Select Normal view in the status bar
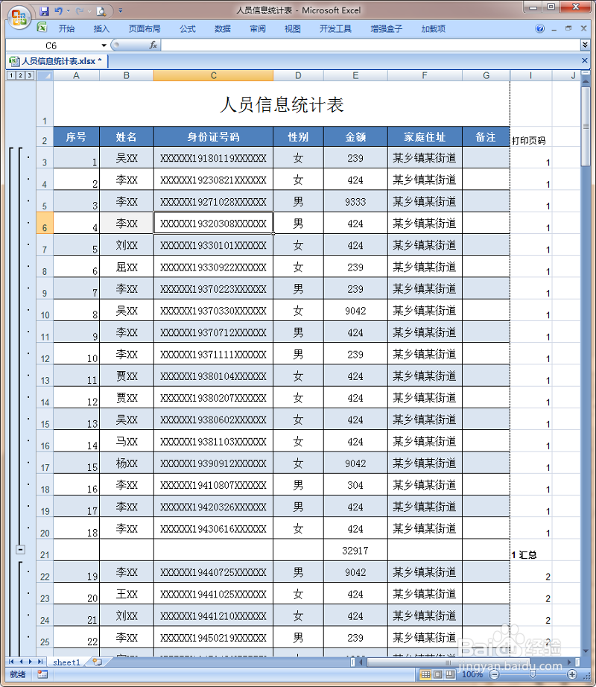 click(x=425, y=674)
